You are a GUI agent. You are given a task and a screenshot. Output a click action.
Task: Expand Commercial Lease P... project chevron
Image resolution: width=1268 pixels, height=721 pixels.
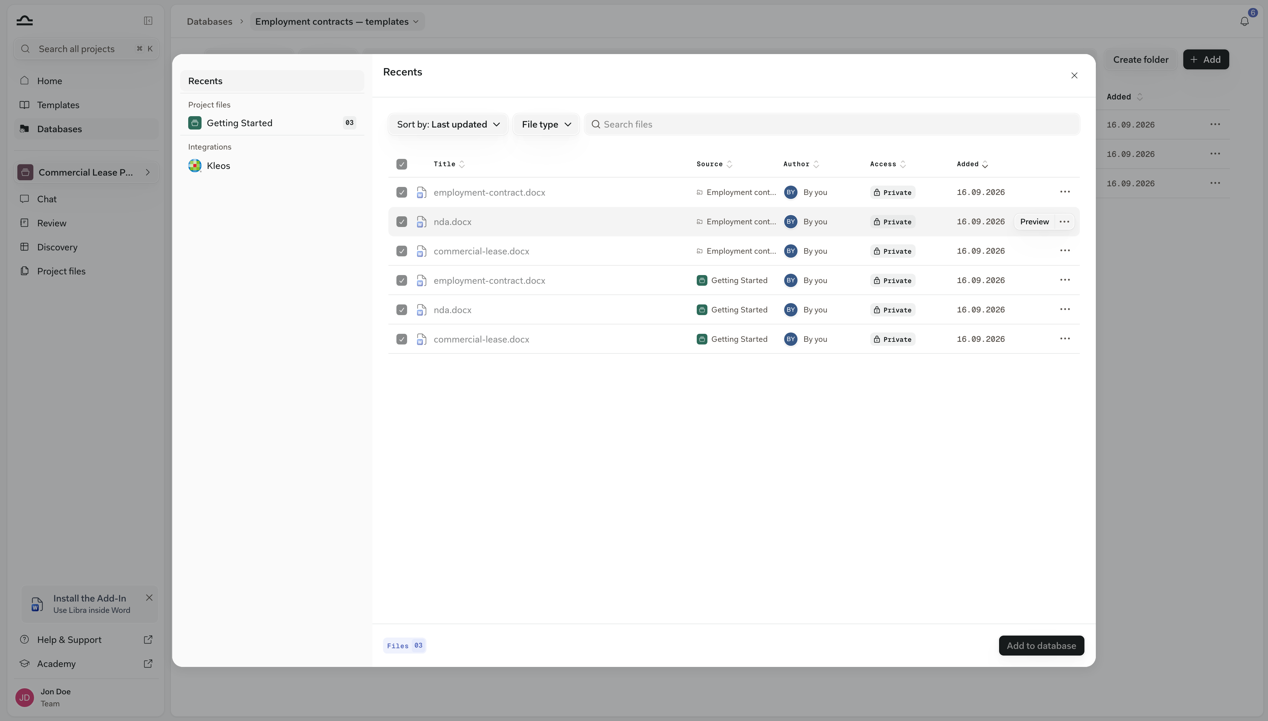147,172
